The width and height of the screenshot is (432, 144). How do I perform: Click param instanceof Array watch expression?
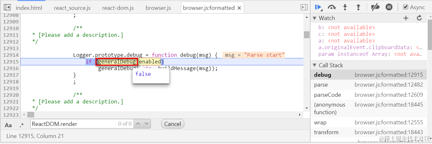coord(371,54)
